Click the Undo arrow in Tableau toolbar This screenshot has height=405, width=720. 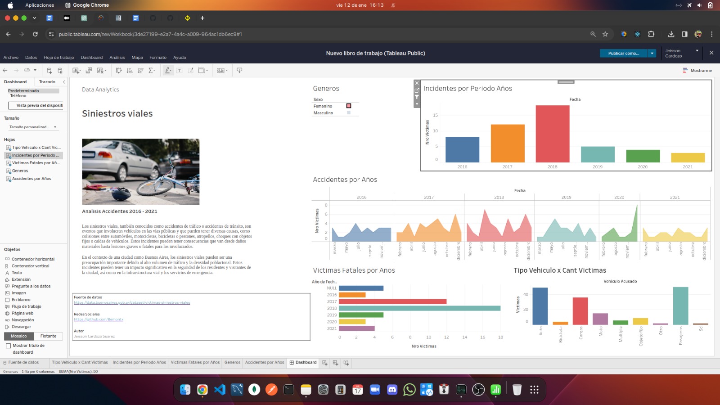(5, 70)
